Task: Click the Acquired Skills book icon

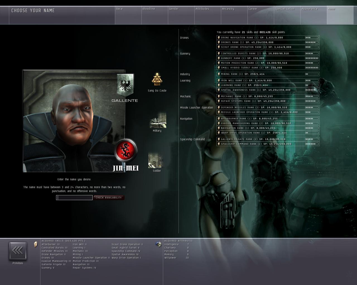Action: (35, 244)
